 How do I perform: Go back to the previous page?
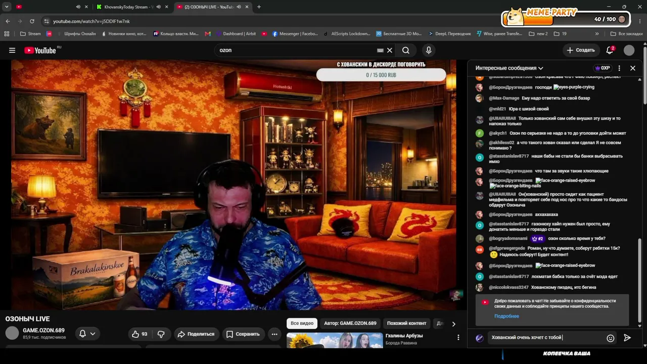[x=8, y=21]
